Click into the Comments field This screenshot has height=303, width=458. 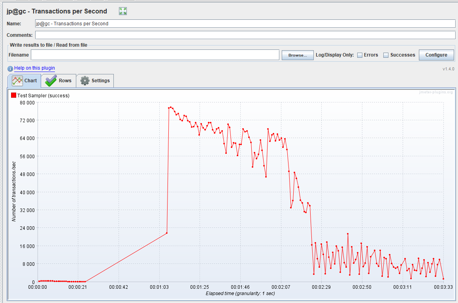[245, 35]
